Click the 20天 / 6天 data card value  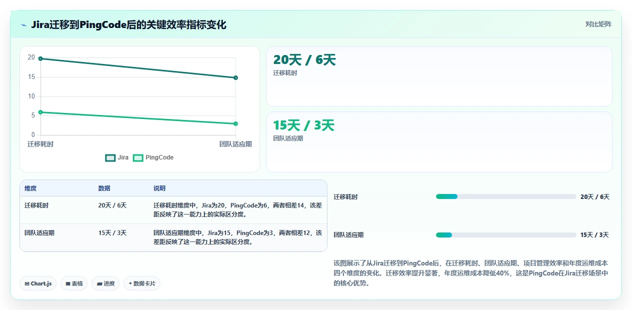tap(304, 60)
